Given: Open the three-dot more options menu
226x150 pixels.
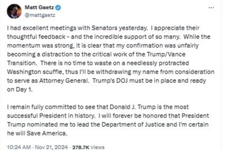Looking at the screenshot, I should [211, 7].
